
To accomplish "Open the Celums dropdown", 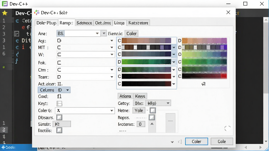I will click(x=68, y=90).
